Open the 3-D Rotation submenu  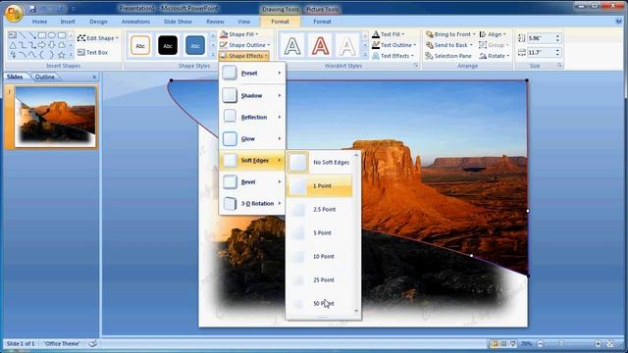(x=252, y=204)
